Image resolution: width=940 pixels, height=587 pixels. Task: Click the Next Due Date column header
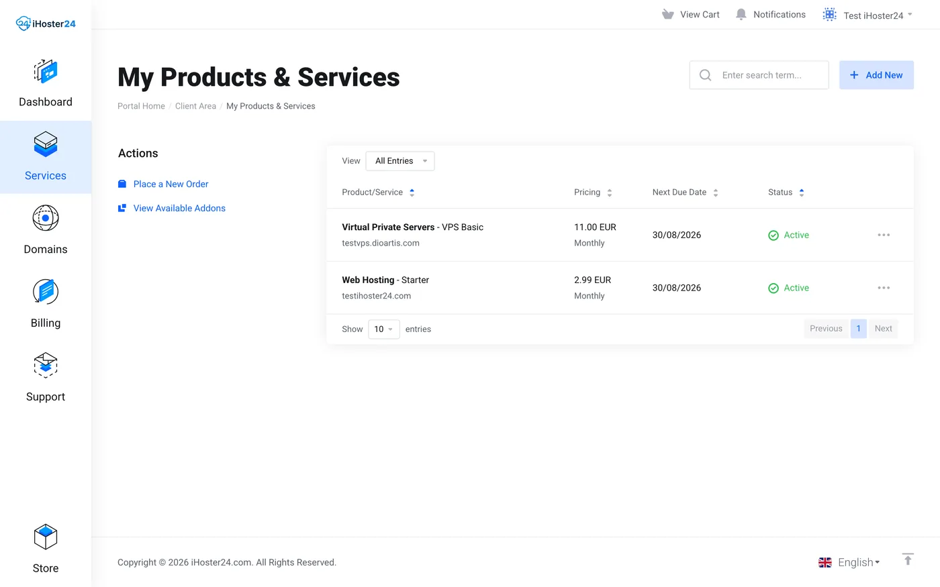click(679, 192)
